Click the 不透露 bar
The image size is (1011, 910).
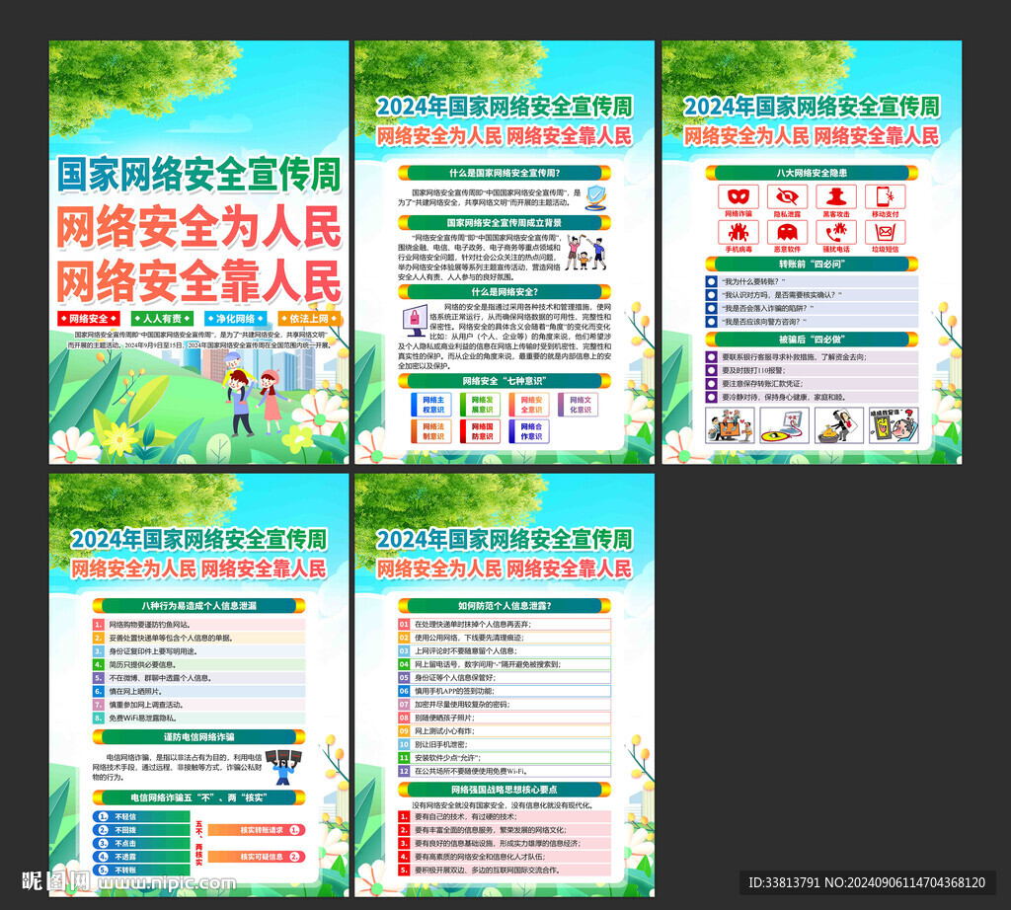tap(141, 857)
